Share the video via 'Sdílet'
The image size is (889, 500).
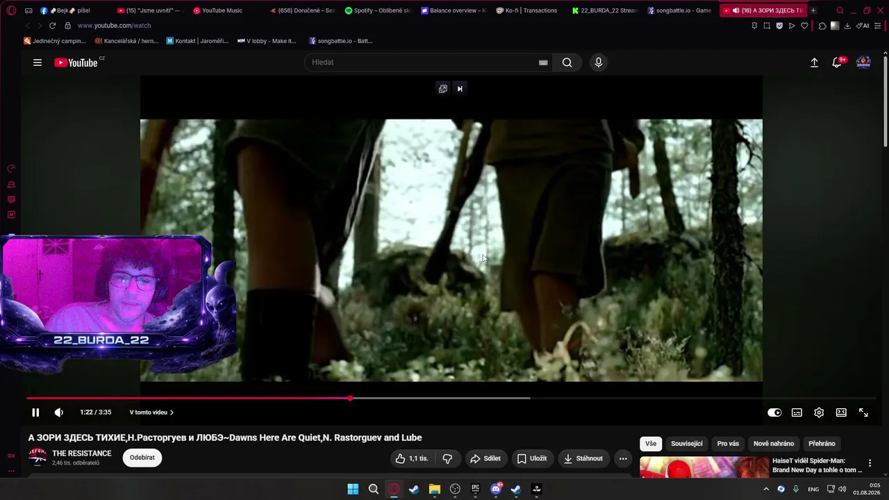[485, 458]
